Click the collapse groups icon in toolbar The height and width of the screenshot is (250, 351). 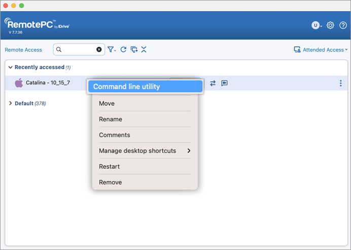coord(144,50)
